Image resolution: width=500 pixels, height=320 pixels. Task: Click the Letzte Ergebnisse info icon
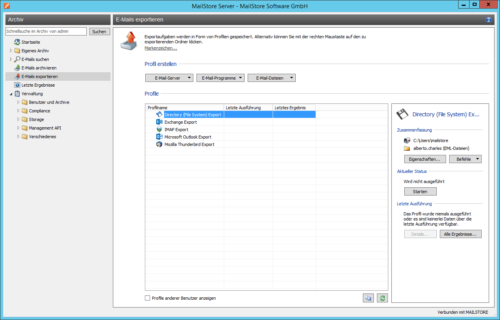click(17, 85)
